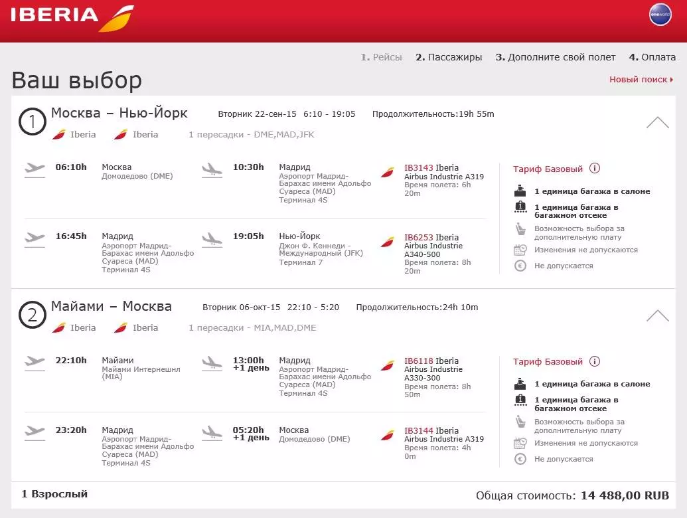687x518 pixels.
Task: Click the oneworld alliance badge
Action: tap(660, 15)
